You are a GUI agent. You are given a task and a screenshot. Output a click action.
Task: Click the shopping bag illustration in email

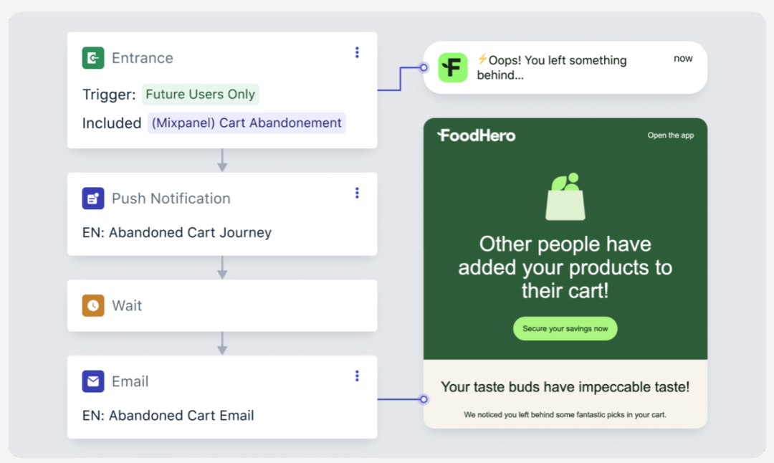[565, 196]
